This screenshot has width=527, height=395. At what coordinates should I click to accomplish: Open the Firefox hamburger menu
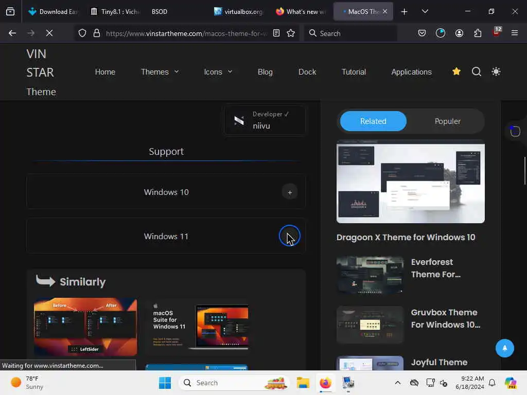pos(515,33)
